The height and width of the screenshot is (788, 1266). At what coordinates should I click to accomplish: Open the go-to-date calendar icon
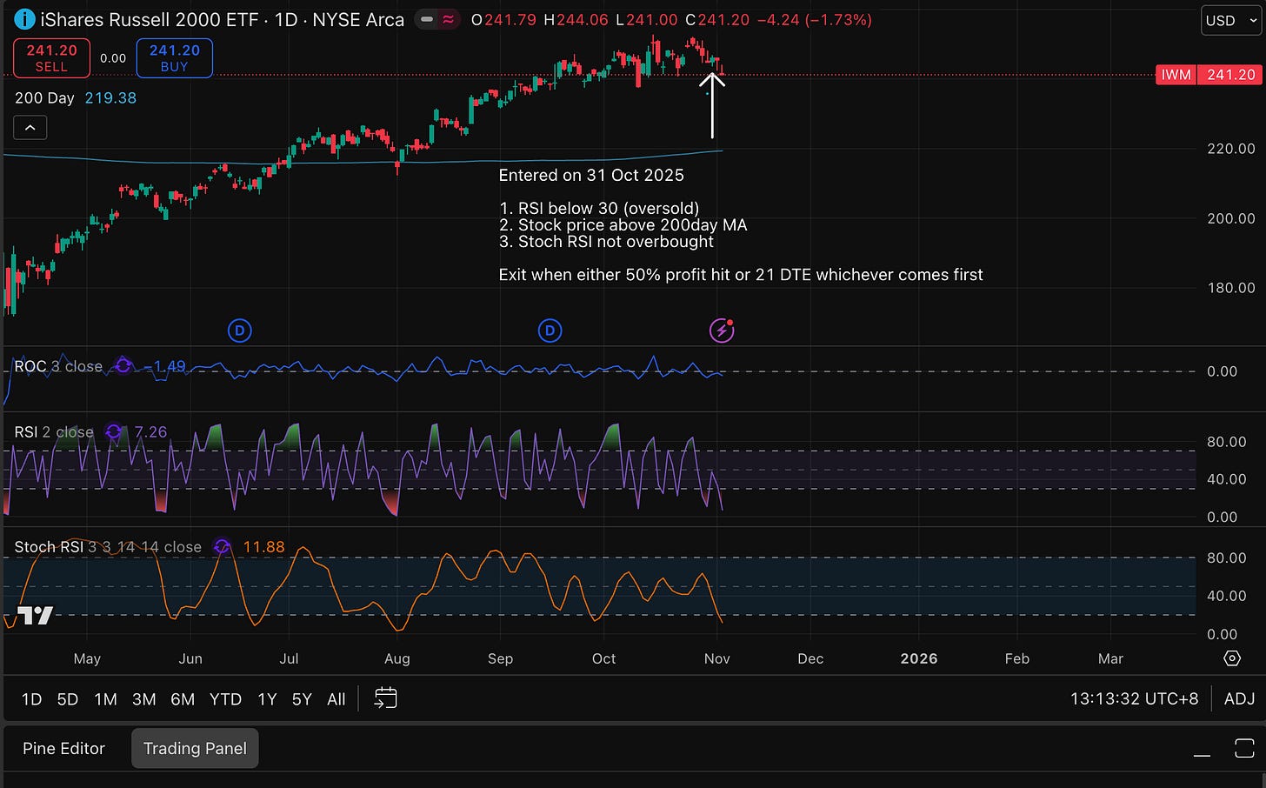(385, 698)
